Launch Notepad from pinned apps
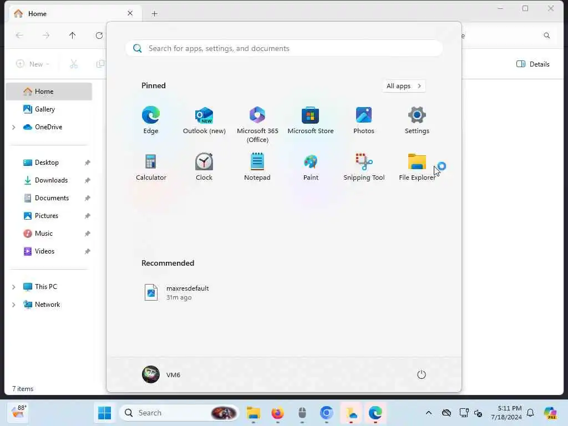 [257, 166]
